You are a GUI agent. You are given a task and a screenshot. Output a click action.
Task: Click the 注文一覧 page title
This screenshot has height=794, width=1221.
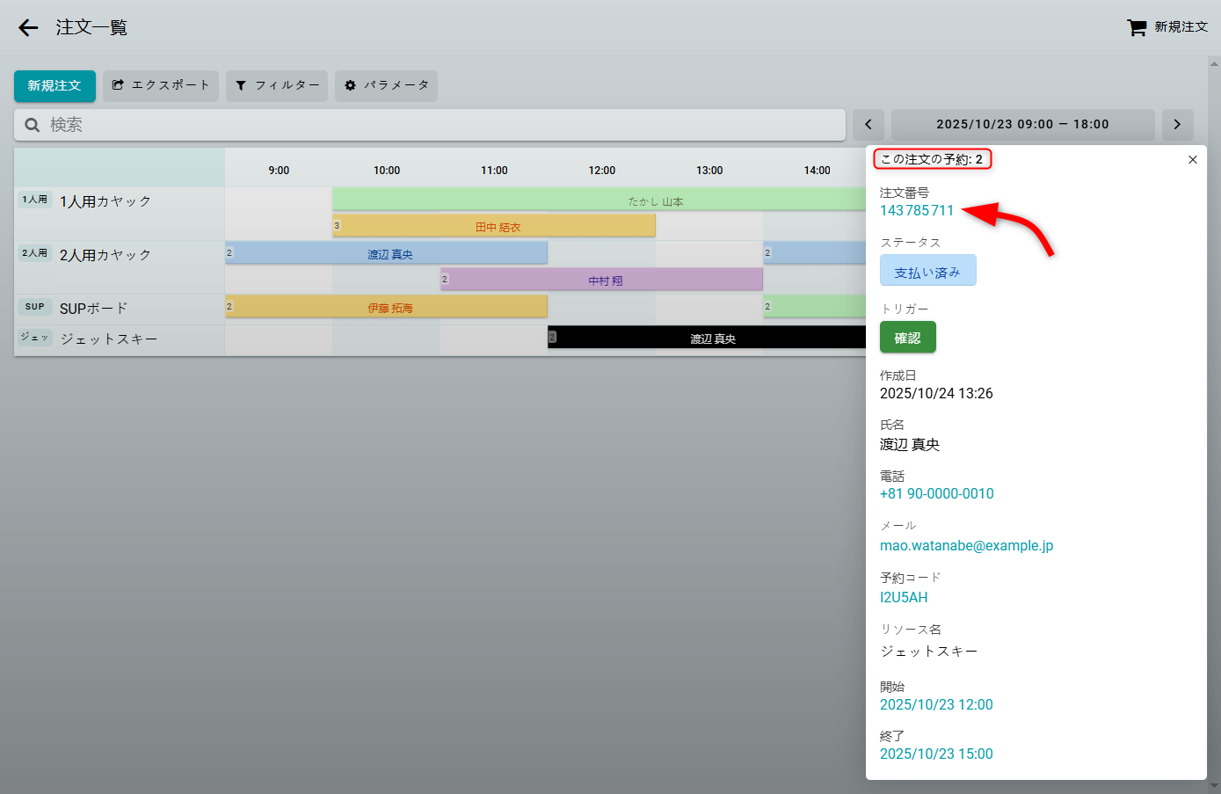coord(92,27)
